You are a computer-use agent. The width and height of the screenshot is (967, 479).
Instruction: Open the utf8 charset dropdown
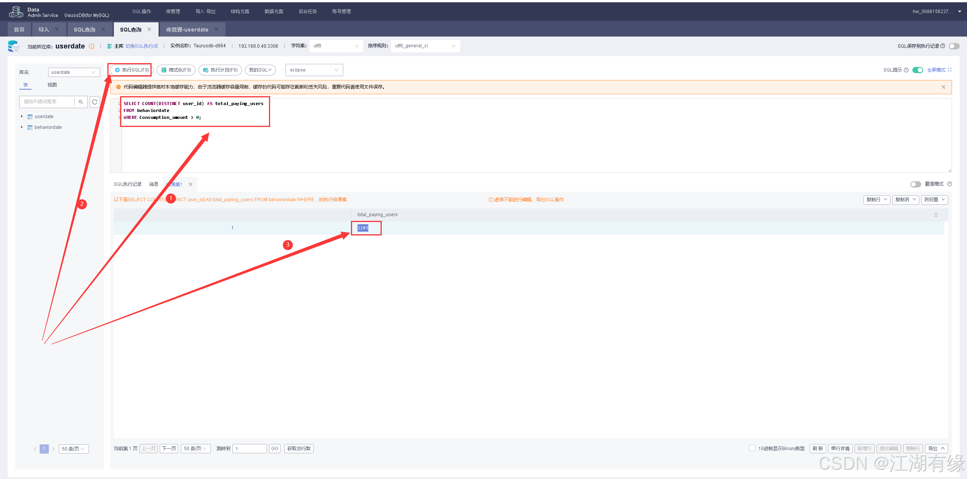[x=336, y=46]
